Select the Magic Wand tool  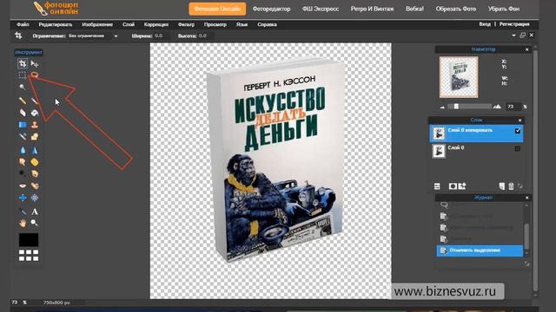[x=23, y=87]
